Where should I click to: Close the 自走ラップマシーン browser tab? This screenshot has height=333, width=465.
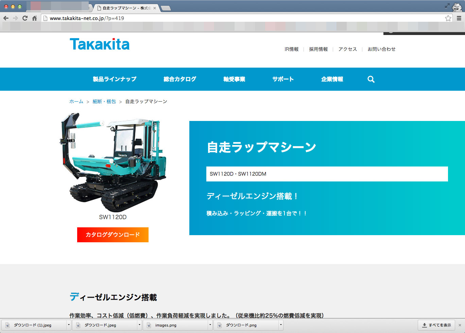point(155,8)
